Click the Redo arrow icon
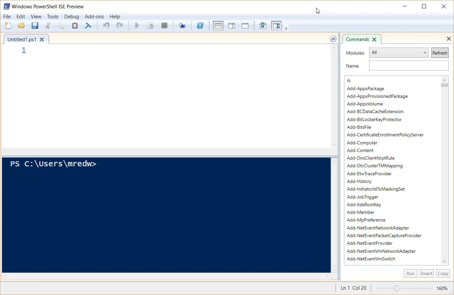This screenshot has height=295, width=454. tap(120, 26)
